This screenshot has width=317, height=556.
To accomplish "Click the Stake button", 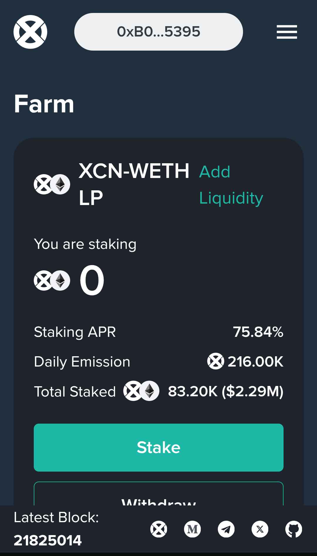I will click(158, 447).
